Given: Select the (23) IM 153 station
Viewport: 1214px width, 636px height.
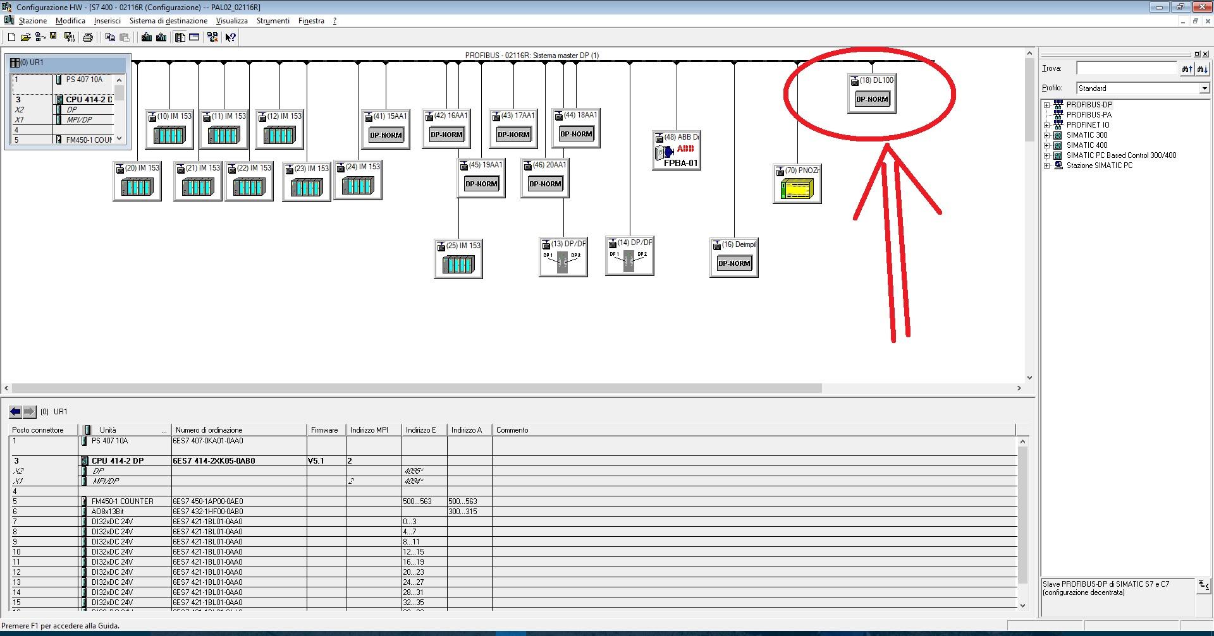Looking at the screenshot, I should (307, 182).
